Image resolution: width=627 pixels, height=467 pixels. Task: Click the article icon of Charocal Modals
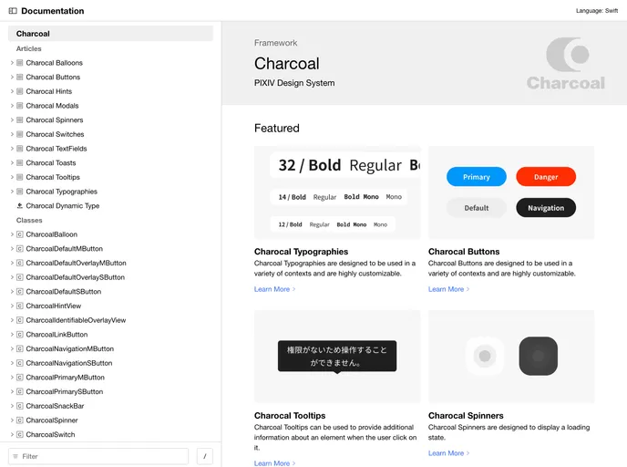click(x=20, y=106)
